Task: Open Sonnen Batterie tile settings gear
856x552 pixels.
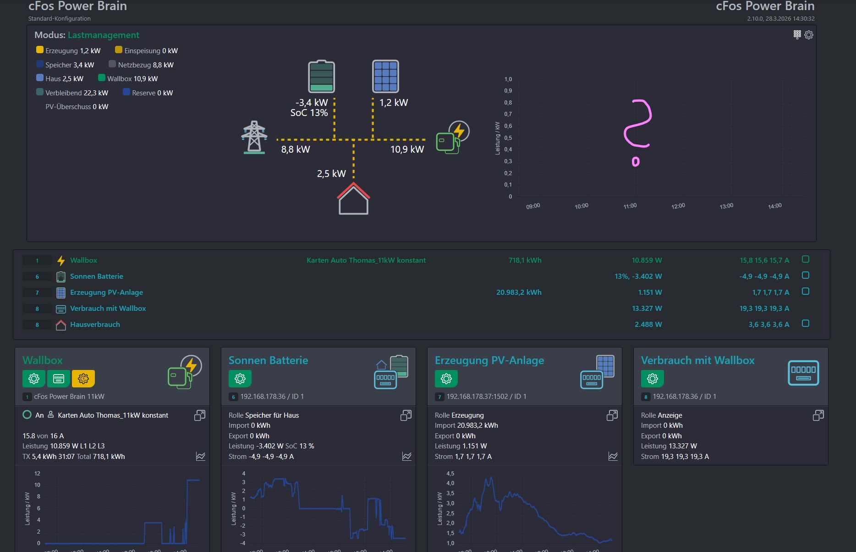Action: pyautogui.click(x=240, y=379)
